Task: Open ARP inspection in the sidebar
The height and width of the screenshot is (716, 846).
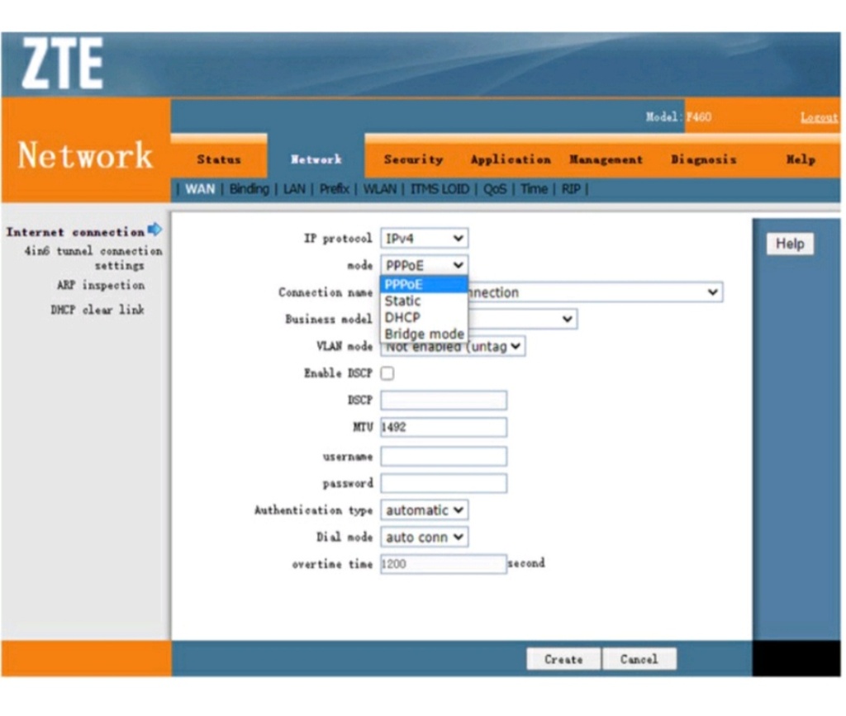Action: click(x=101, y=285)
